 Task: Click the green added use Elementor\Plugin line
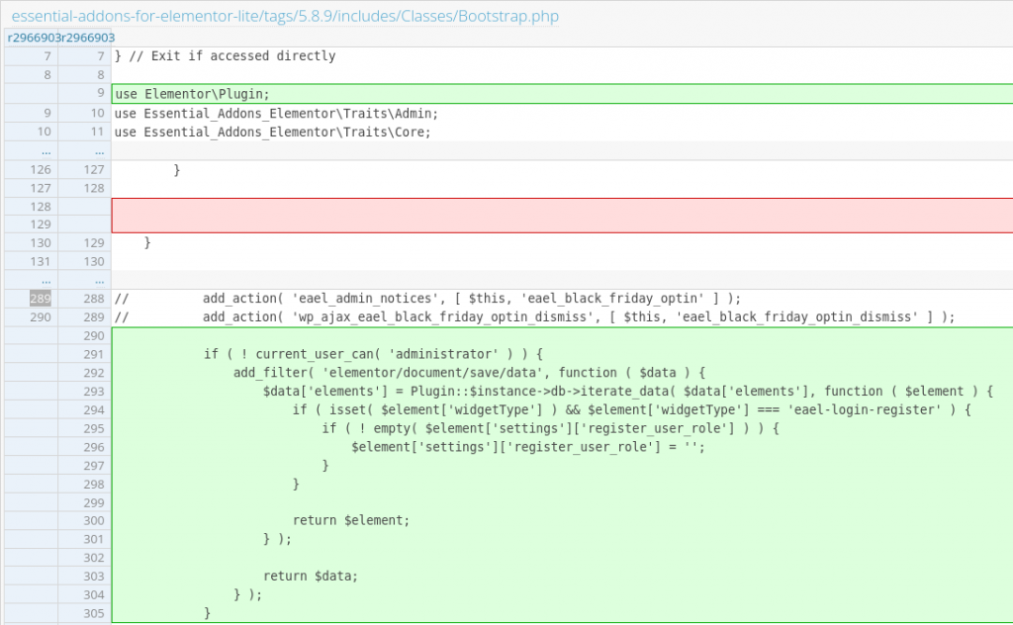point(297,93)
